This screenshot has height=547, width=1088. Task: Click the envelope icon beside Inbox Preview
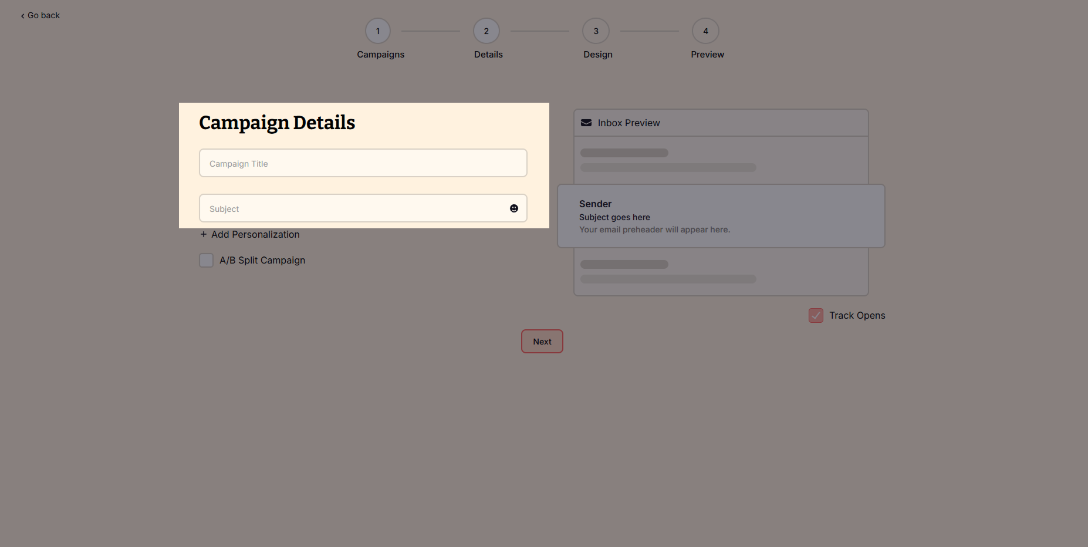tap(586, 123)
